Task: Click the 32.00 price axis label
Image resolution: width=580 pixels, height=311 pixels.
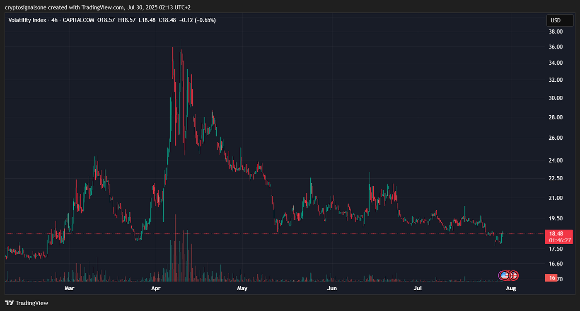Action: pos(556,80)
